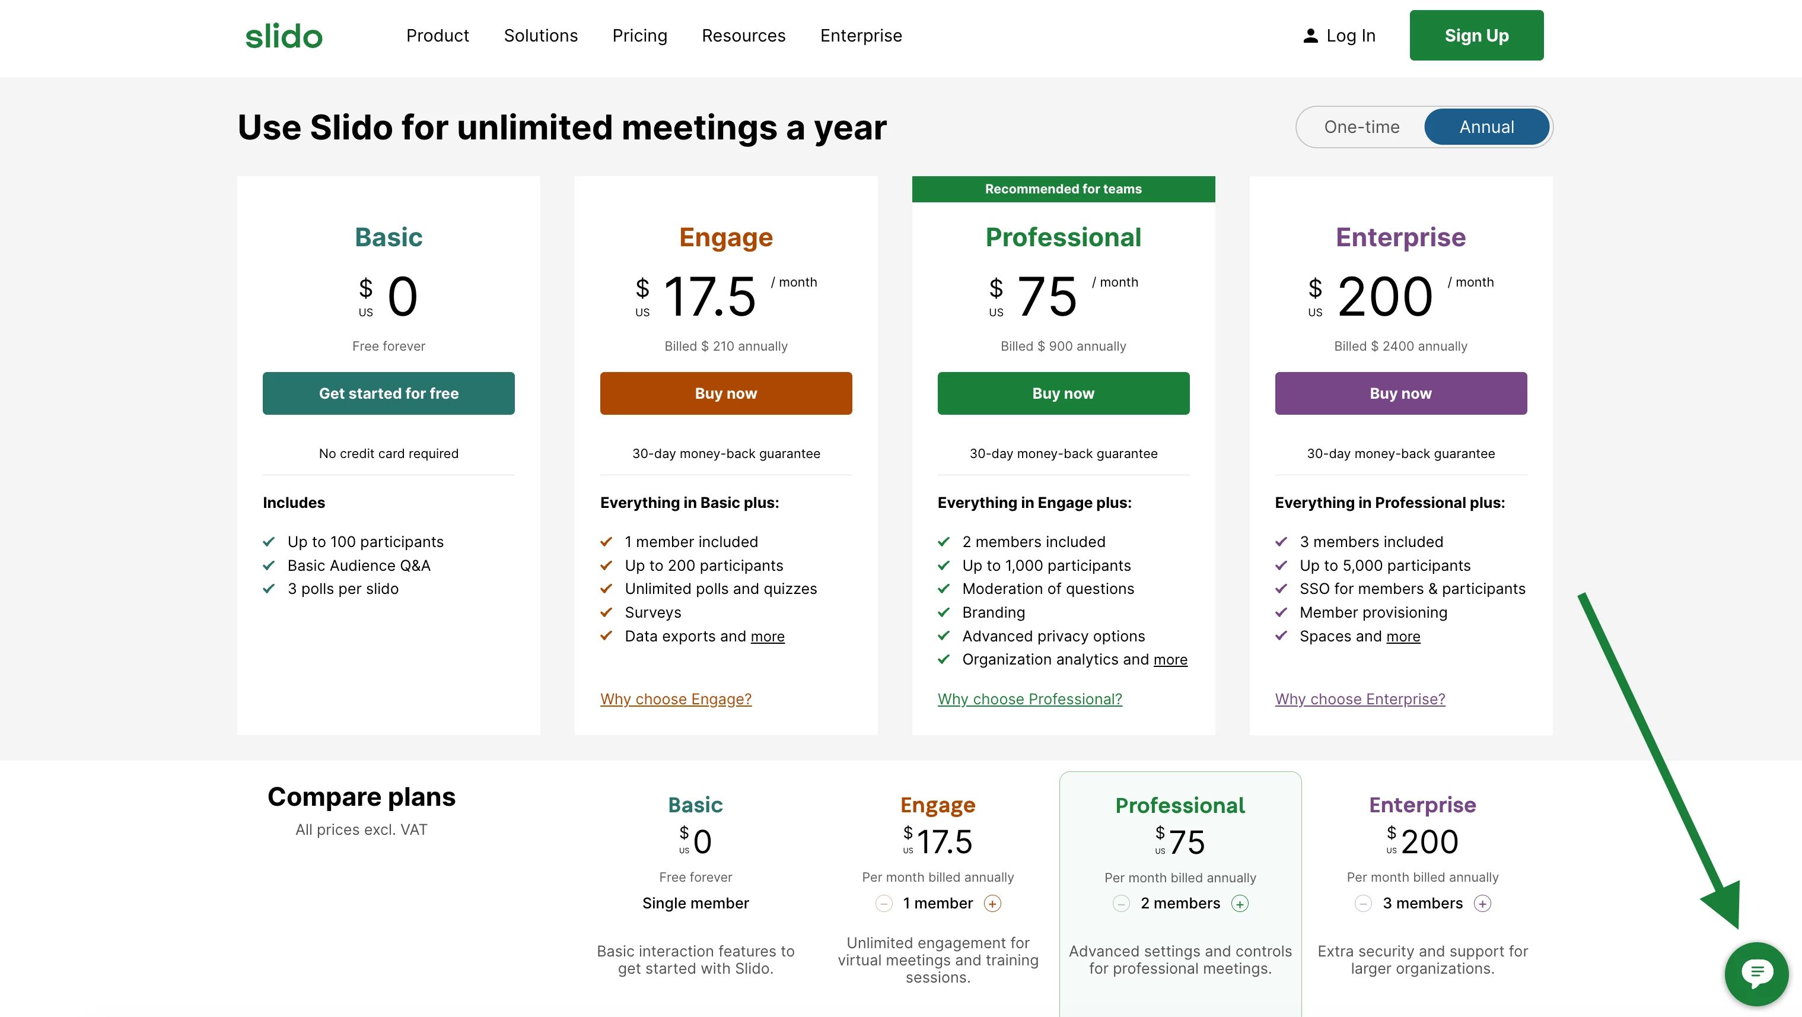The image size is (1802, 1017).
Task: Click Get started for free
Action: click(389, 393)
